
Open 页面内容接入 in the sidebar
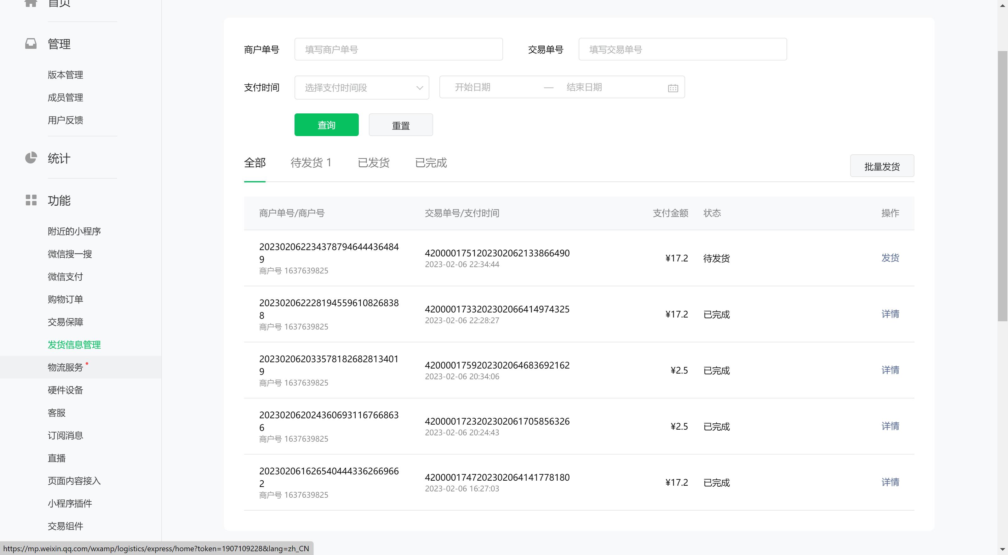click(74, 481)
